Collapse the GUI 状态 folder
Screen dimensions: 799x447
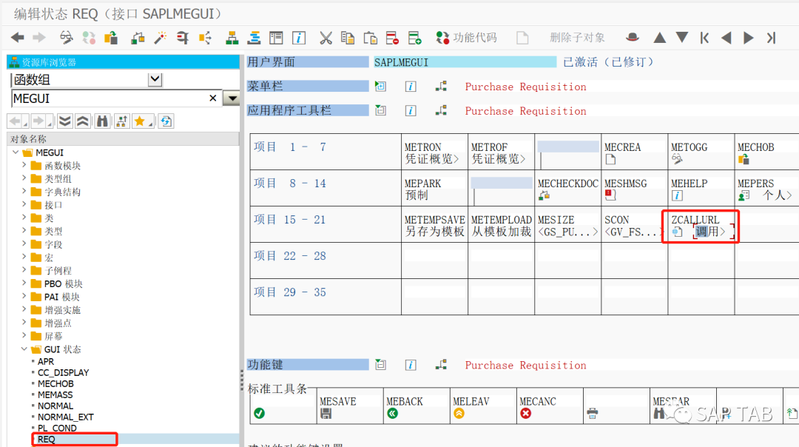coord(24,349)
